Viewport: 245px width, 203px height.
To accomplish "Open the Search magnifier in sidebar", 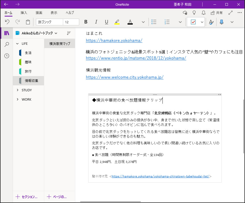I will [x=7, y=44].
